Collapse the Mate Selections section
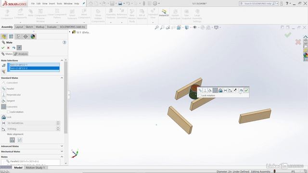 (x=62, y=61)
